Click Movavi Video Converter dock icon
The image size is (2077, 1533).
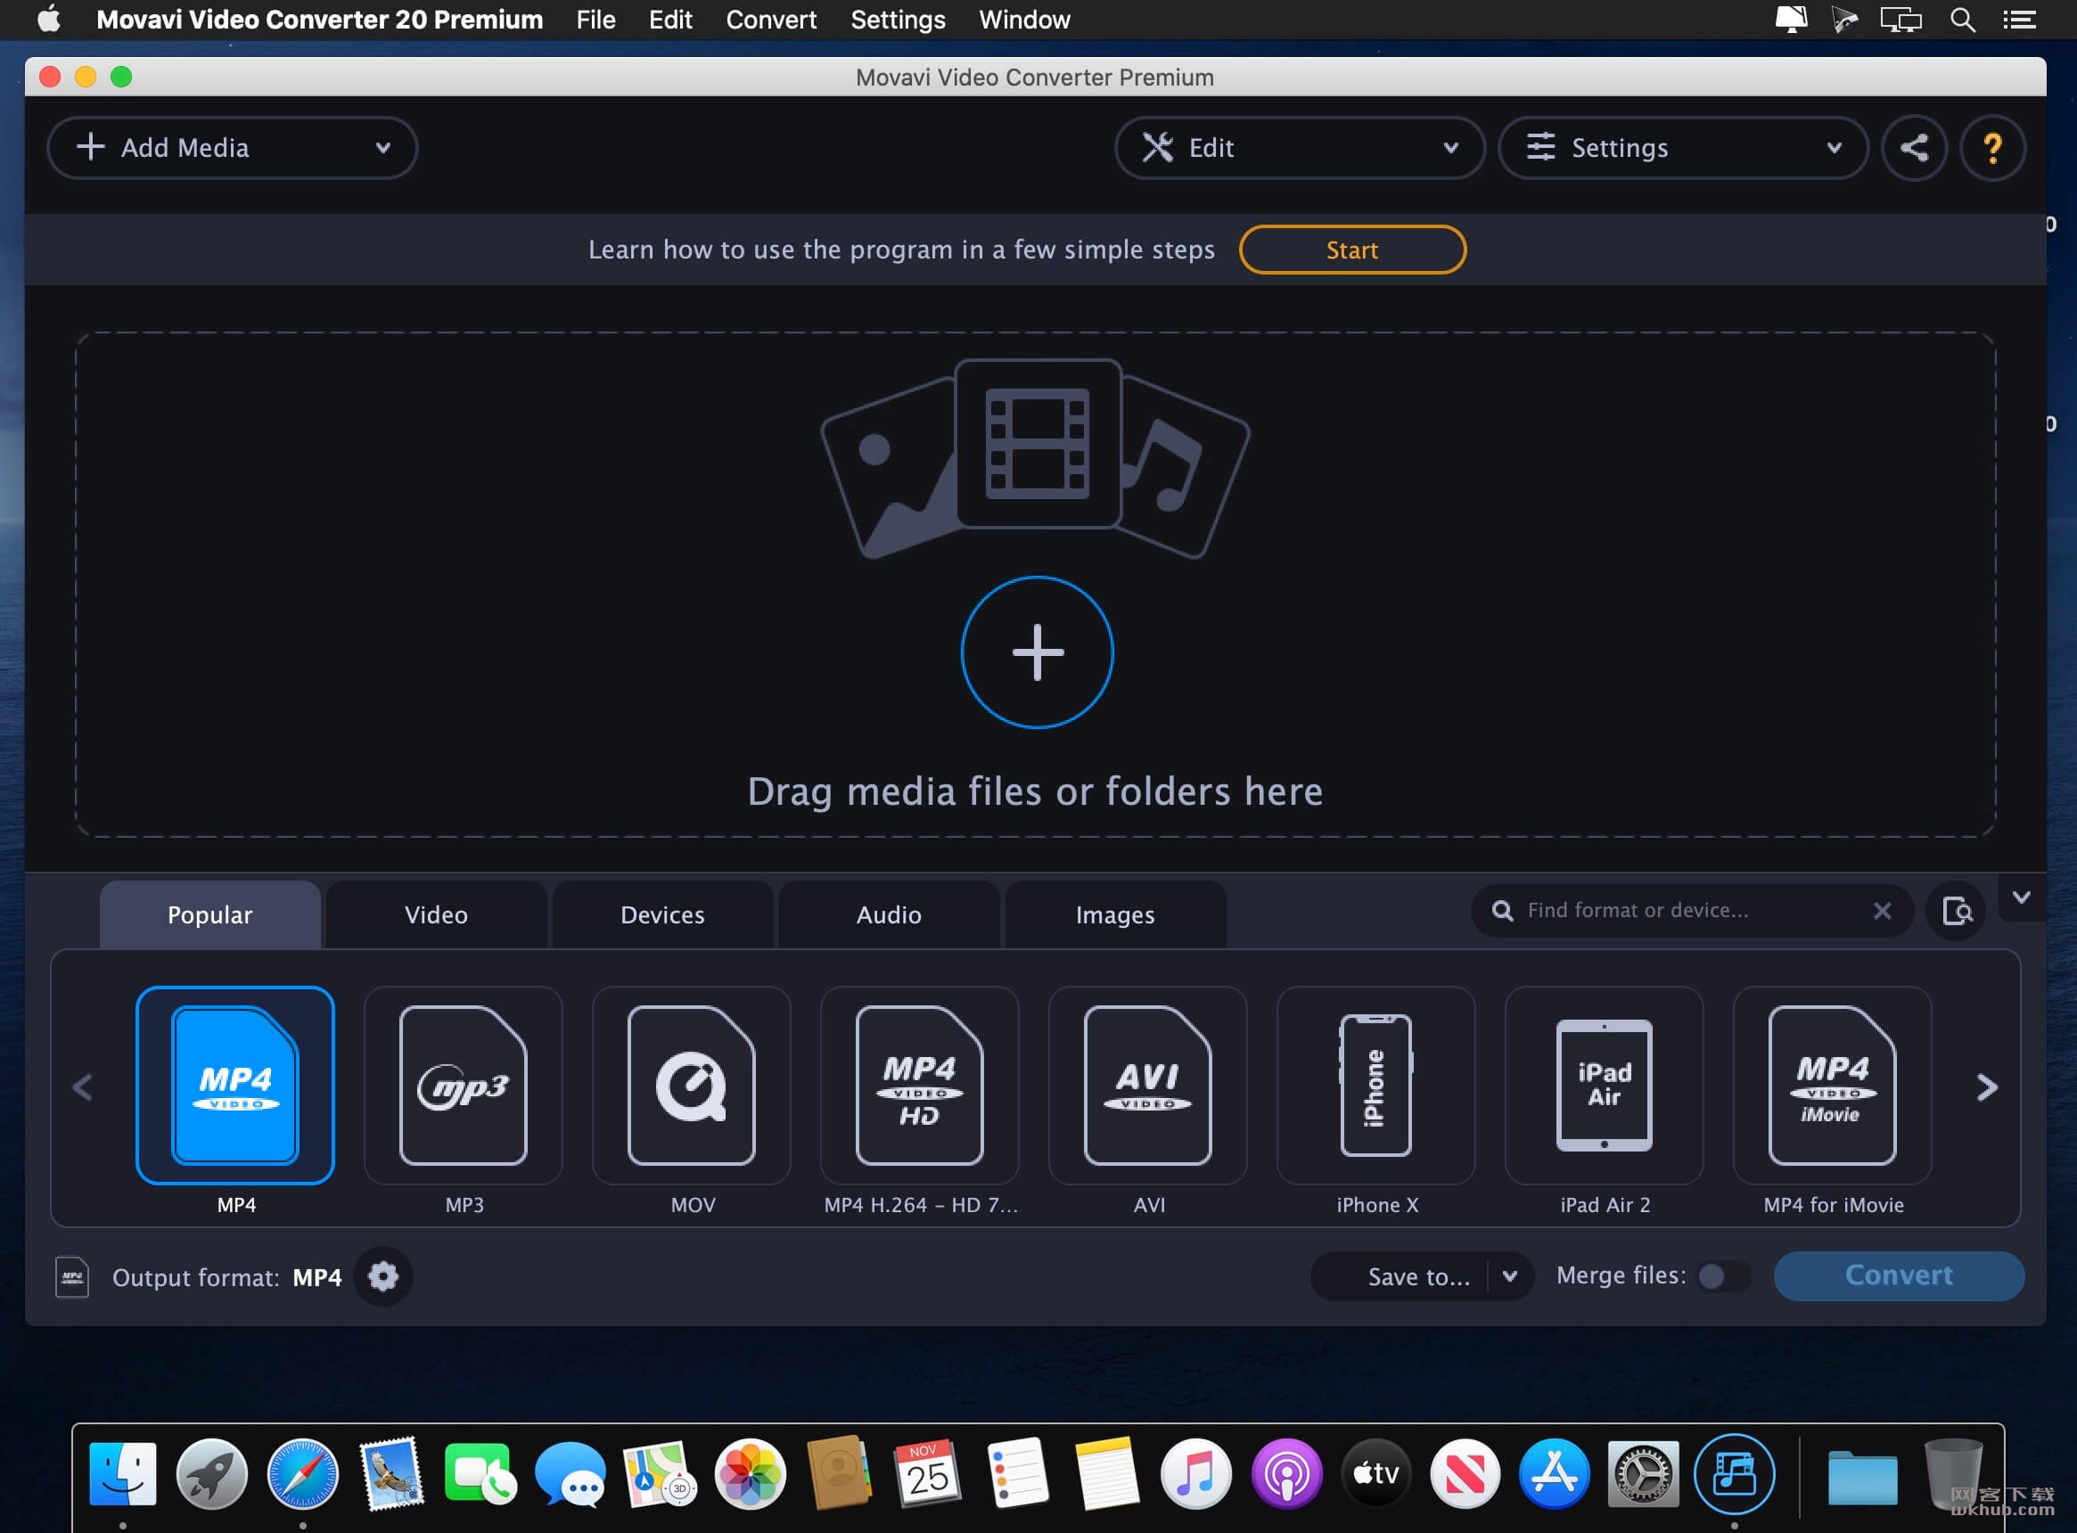(1734, 1473)
